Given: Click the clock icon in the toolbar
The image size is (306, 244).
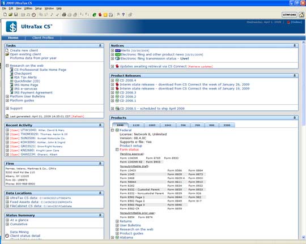Looking at the screenshot, I should [x=34, y=15].
